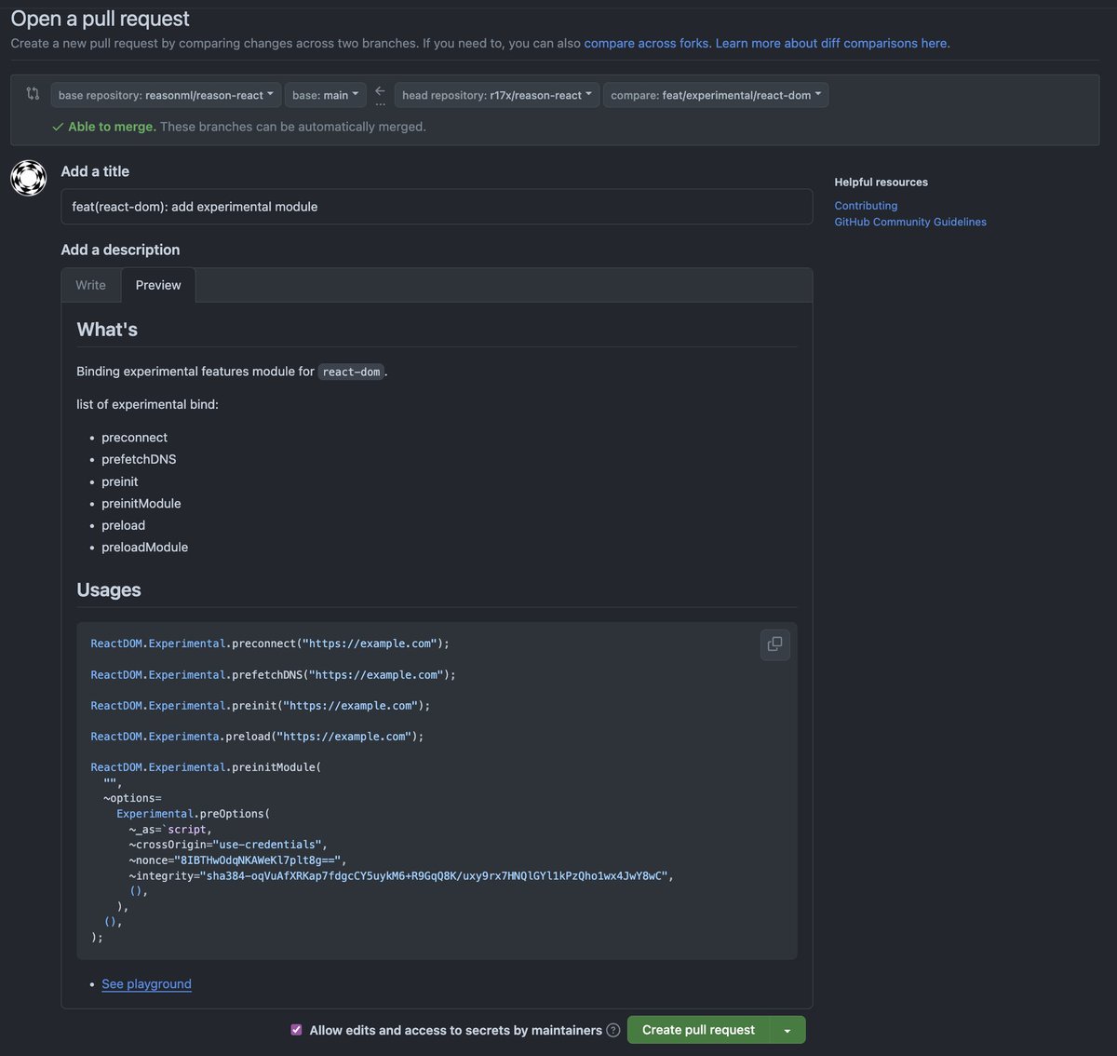Screen dimensions: 1117x1056
Task: Open the Contributing link
Action: pos(866,206)
